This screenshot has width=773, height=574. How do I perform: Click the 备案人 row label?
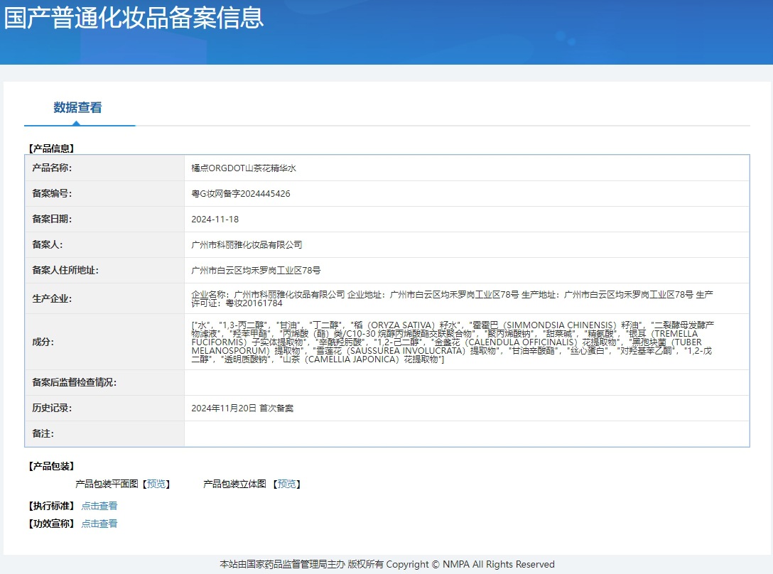pyautogui.click(x=48, y=245)
